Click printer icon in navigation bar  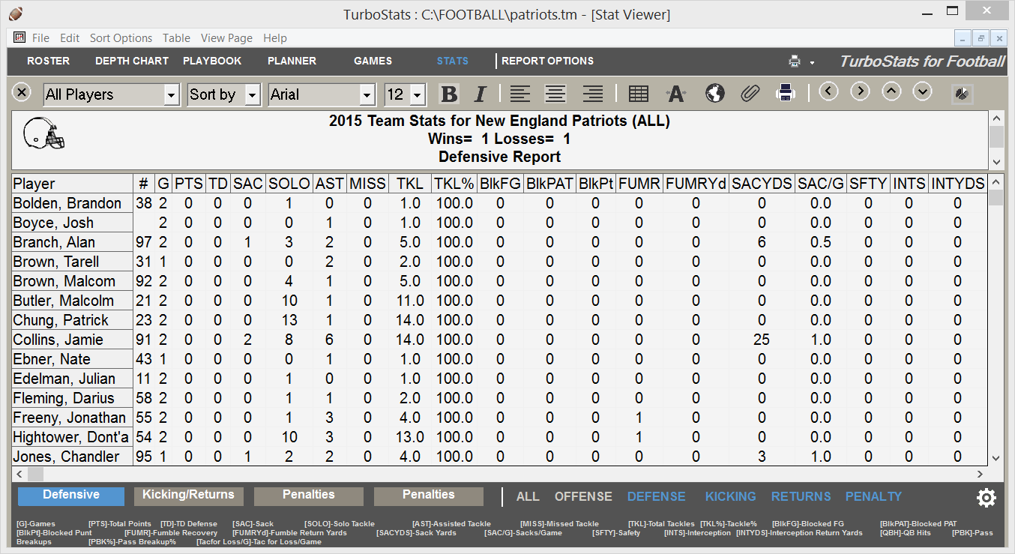(795, 61)
